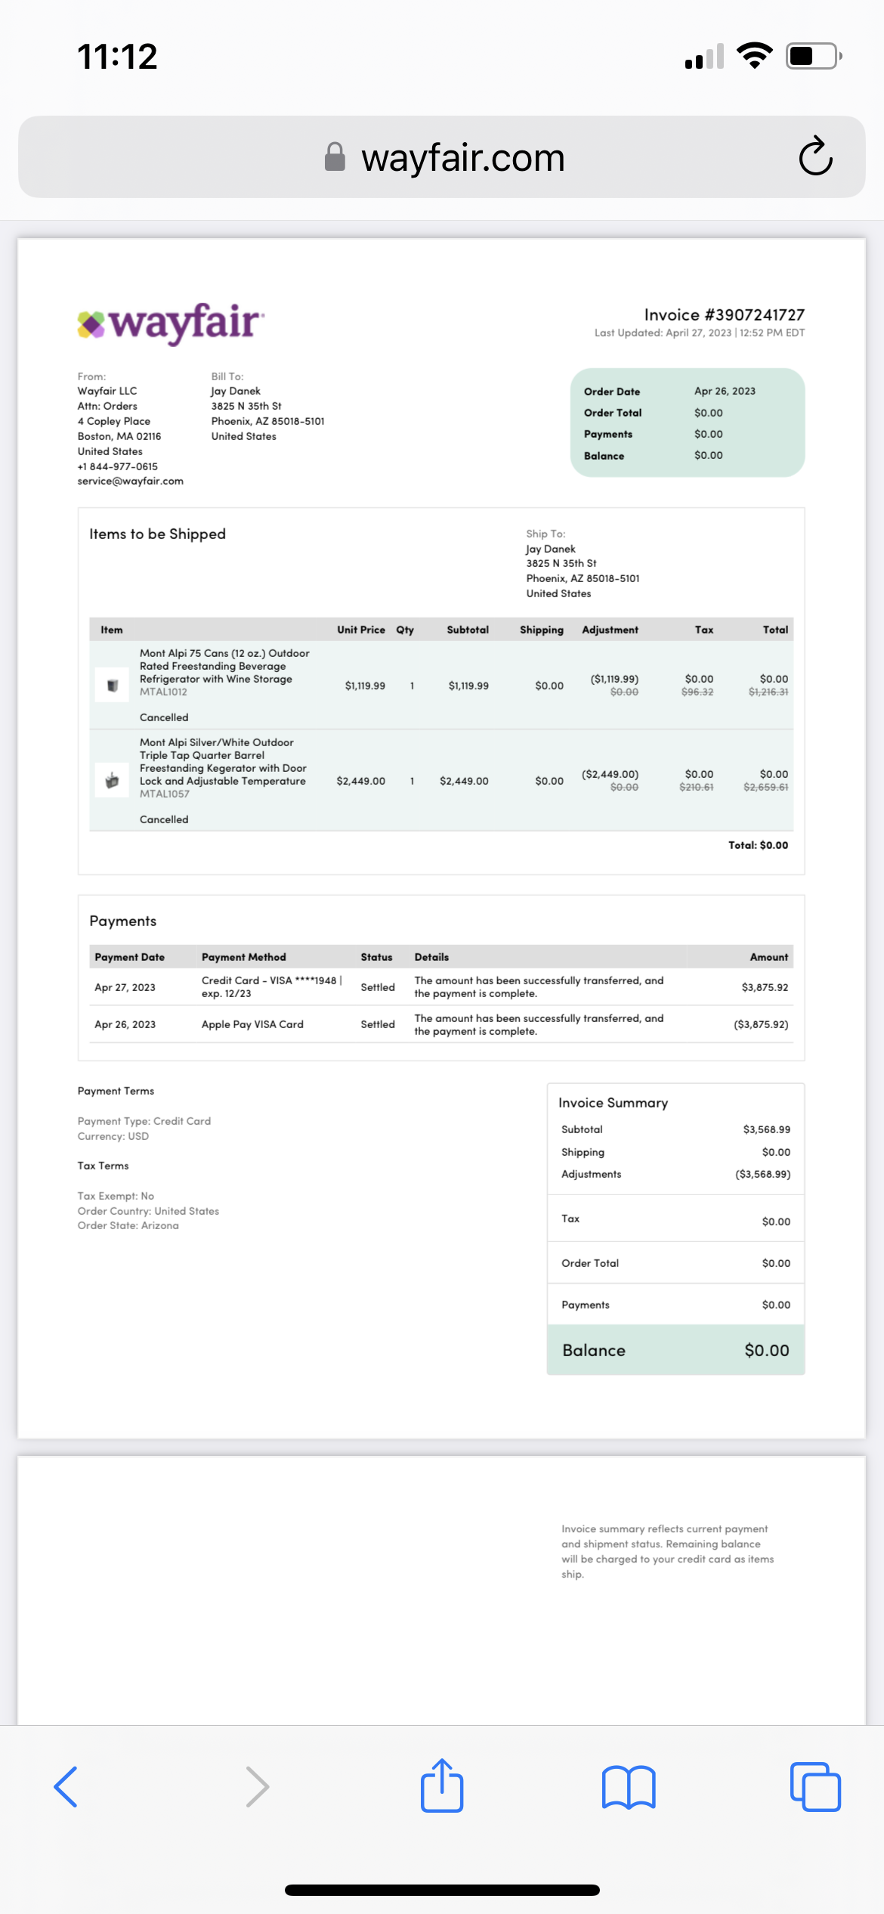Image resolution: width=884 pixels, height=1914 pixels.
Task: Tap the $2,449.00 unit price cell
Action: point(360,781)
